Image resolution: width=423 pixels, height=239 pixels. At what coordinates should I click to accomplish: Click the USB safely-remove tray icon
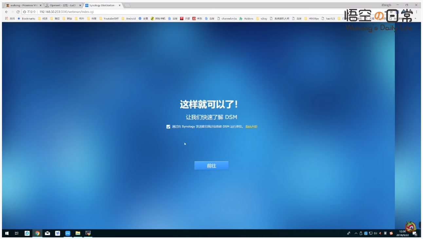point(361,233)
